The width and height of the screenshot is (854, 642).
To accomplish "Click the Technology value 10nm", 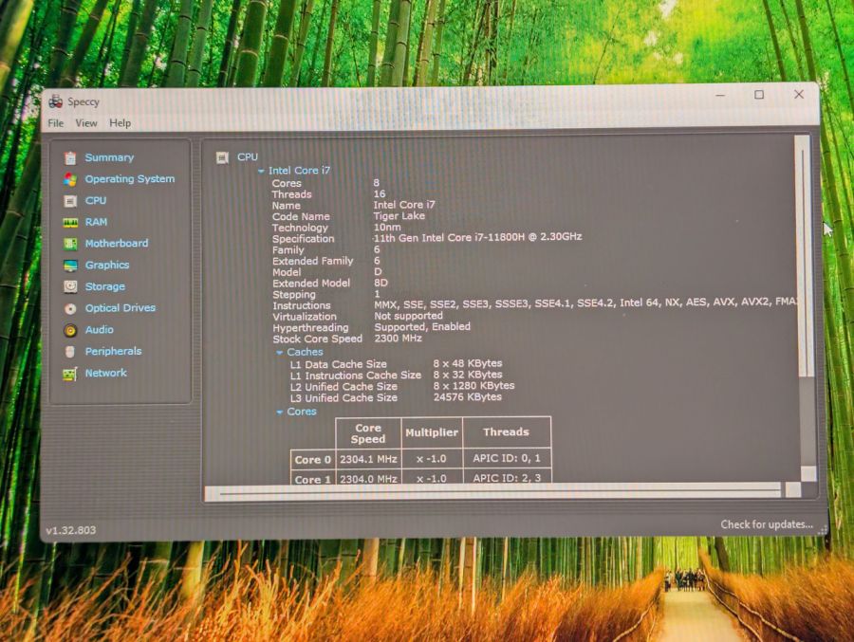I will click(387, 227).
